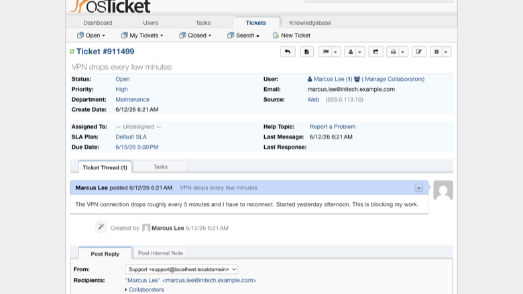Click the edit ticket pencil icon
The height and width of the screenshot is (294, 523).
(x=418, y=52)
